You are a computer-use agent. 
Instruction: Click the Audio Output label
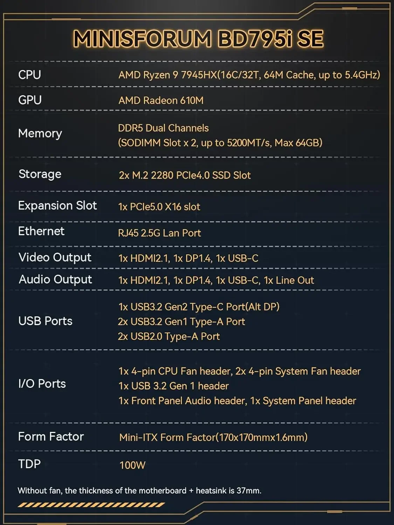click(x=55, y=280)
